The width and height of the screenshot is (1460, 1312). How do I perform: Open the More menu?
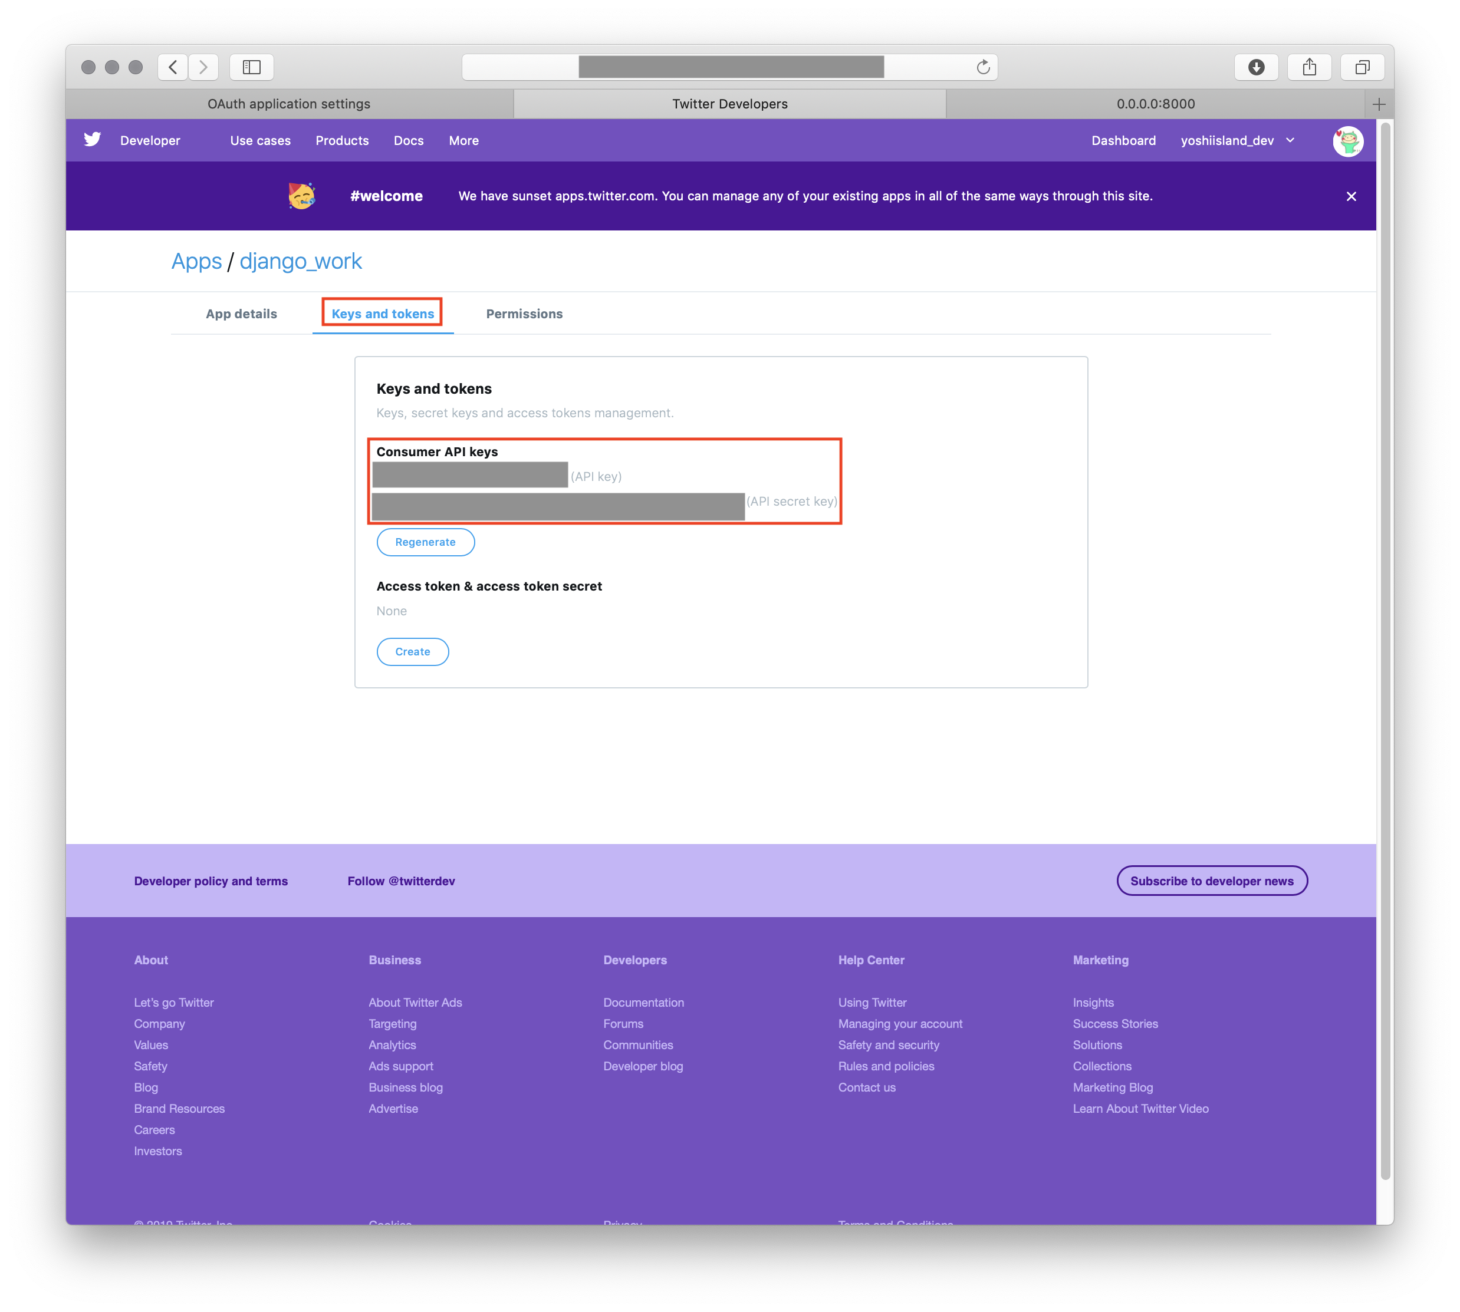(x=464, y=140)
